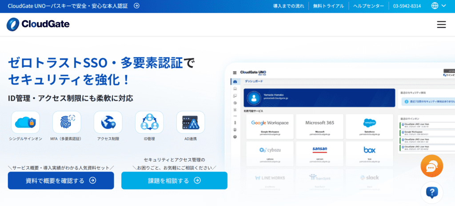The height and width of the screenshot is (206, 455).
Task: Click the globe language icon
Action: point(435,6)
